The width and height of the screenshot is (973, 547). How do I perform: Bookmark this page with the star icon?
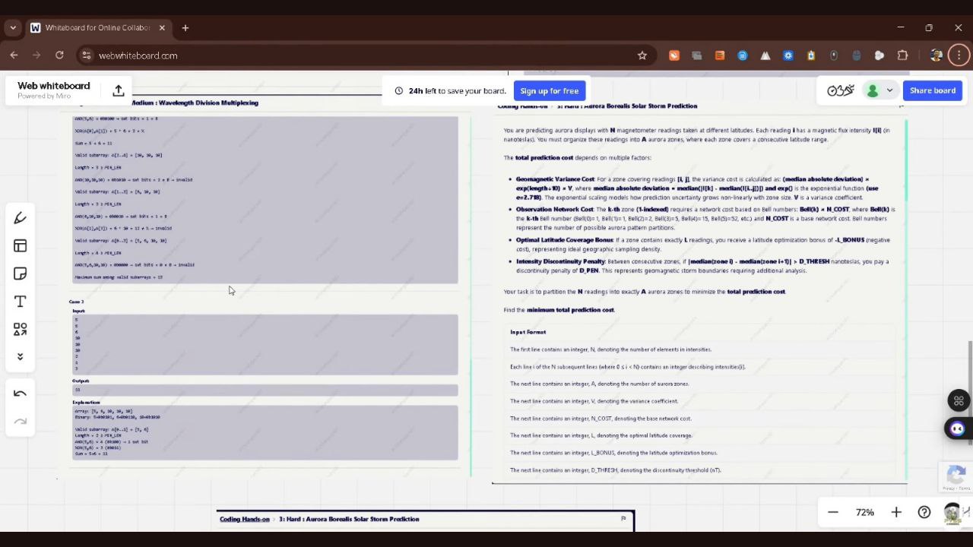[642, 55]
